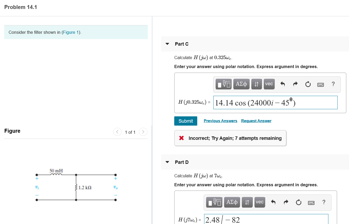
Task: Submit the Part C answer
Action: point(186,121)
